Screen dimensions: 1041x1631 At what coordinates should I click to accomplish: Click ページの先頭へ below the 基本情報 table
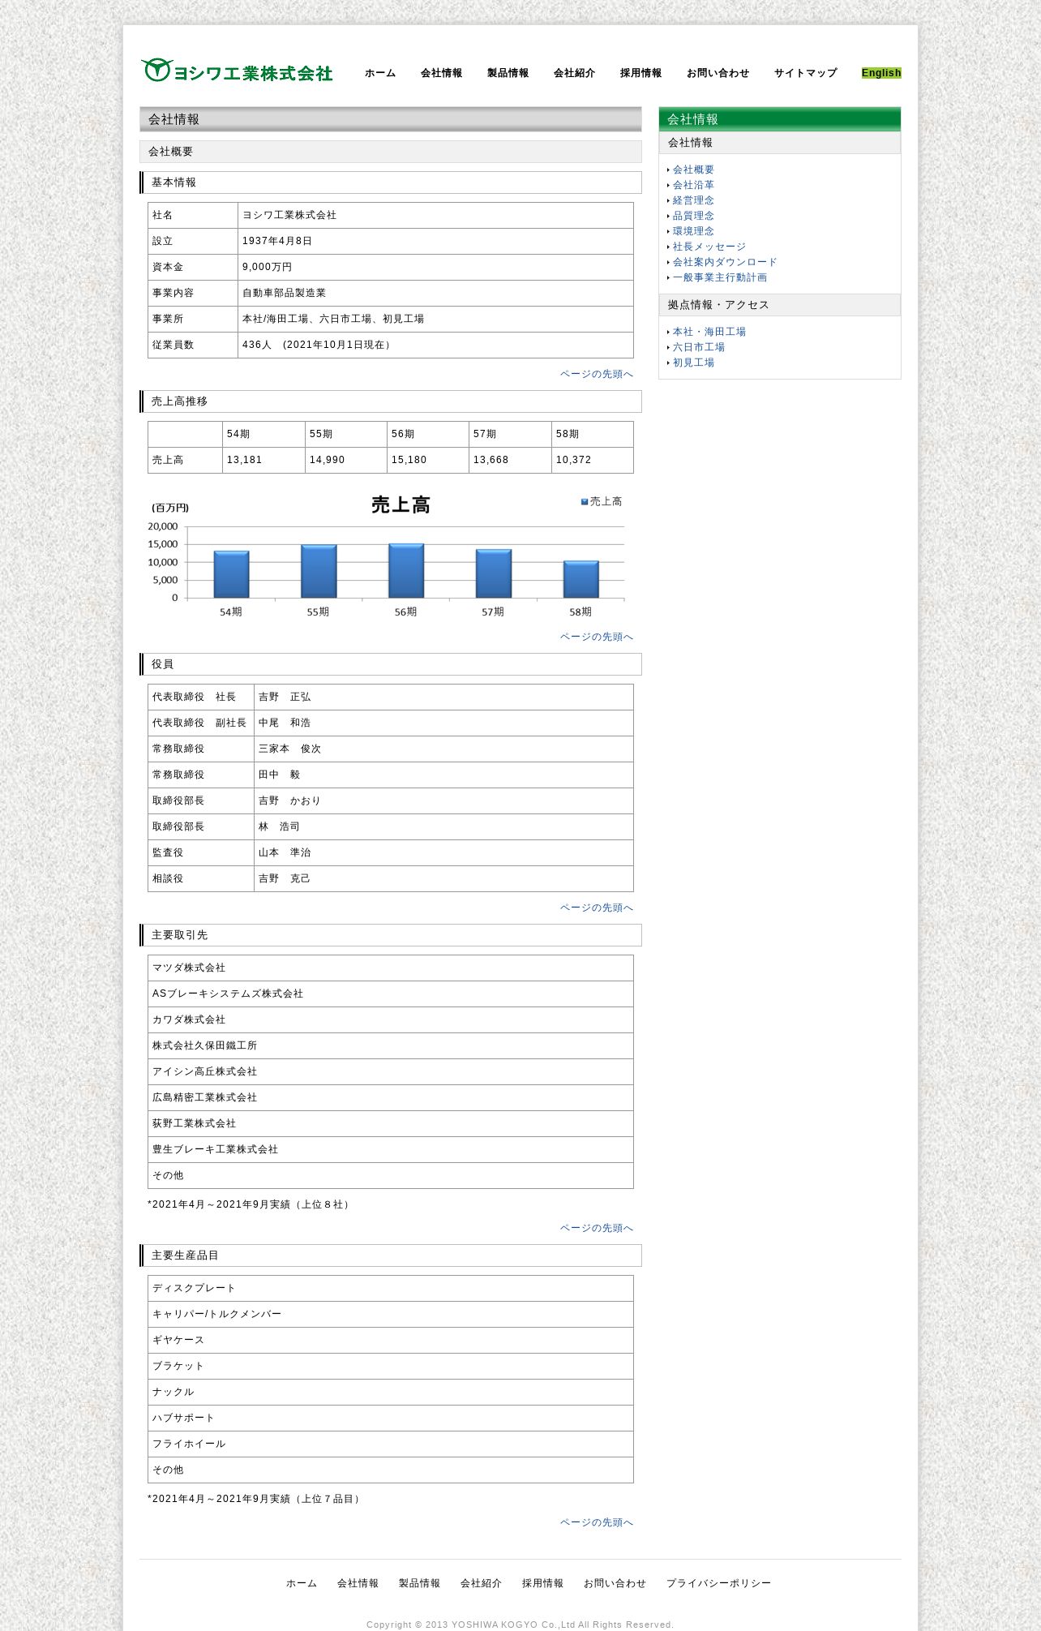[x=597, y=374]
